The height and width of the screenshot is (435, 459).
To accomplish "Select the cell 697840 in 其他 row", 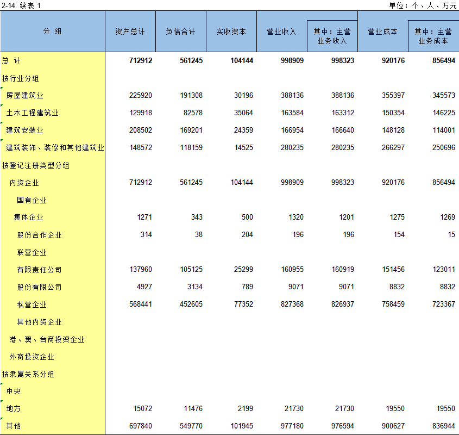I will tap(141, 426).
